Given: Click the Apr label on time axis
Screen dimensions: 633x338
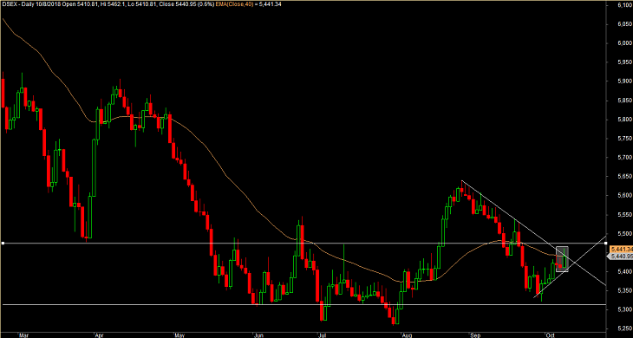Looking at the screenshot, I should click(99, 335).
